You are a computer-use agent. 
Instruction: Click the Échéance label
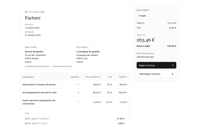click(29, 32)
